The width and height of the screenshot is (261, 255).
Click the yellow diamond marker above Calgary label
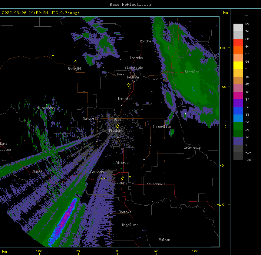(123, 178)
